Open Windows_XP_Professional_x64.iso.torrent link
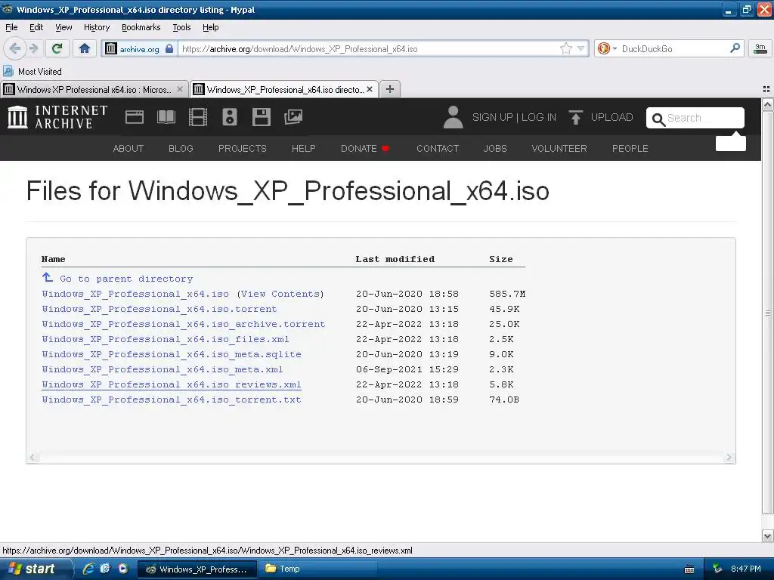This screenshot has height=580, width=774. click(159, 309)
